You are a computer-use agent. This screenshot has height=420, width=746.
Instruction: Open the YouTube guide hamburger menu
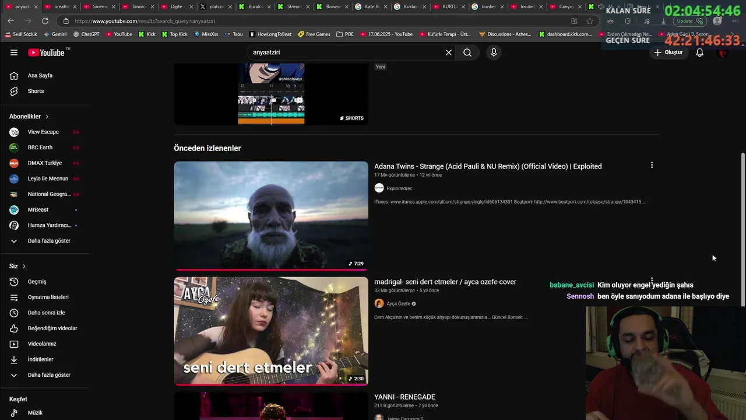pos(14,52)
